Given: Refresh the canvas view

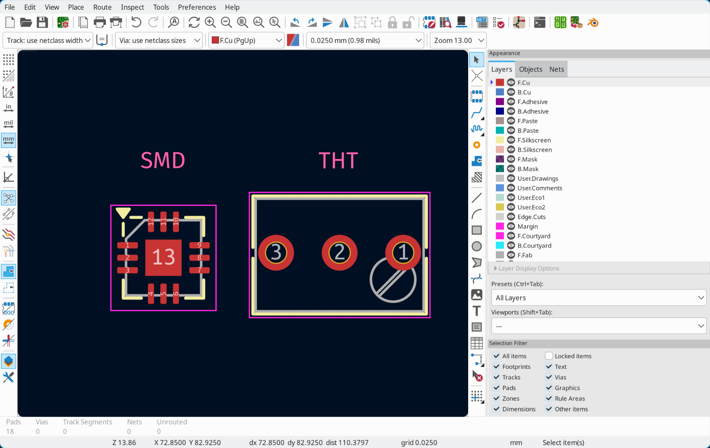Looking at the screenshot, I should (194, 23).
